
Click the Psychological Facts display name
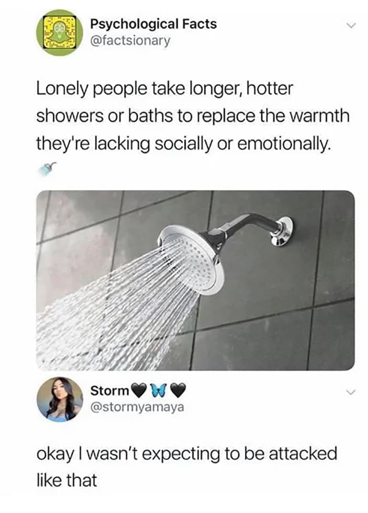[x=154, y=24]
